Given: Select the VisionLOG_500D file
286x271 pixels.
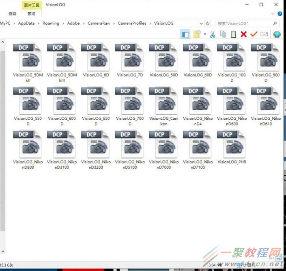Looking at the screenshot, I should [266, 63].
